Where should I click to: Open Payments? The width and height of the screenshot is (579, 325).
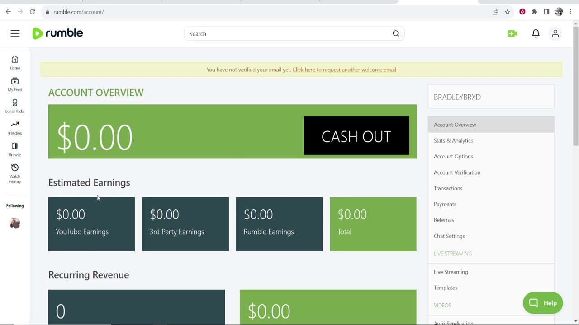pyautogui.click(x=491, y=204)
